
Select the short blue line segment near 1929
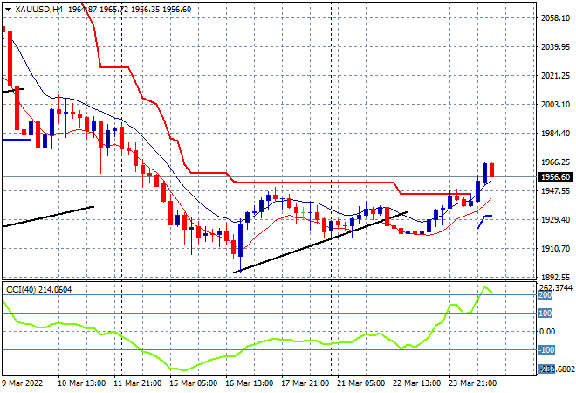coord(485,222)
